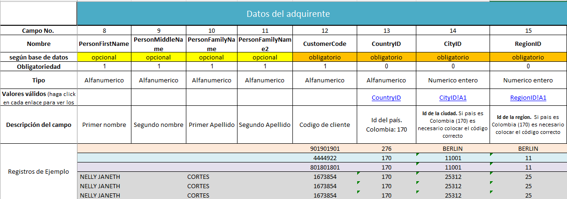
Task: Click orange "obligatorio" cell under RegionID
Action: [528, 58]
